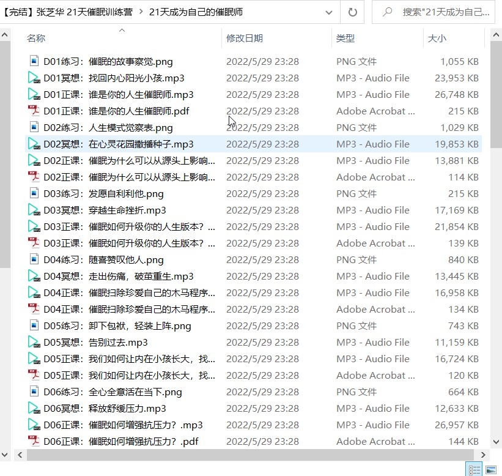Switch to large icons view layout
This screenshot has width=502, height=476.
(491, 470)
